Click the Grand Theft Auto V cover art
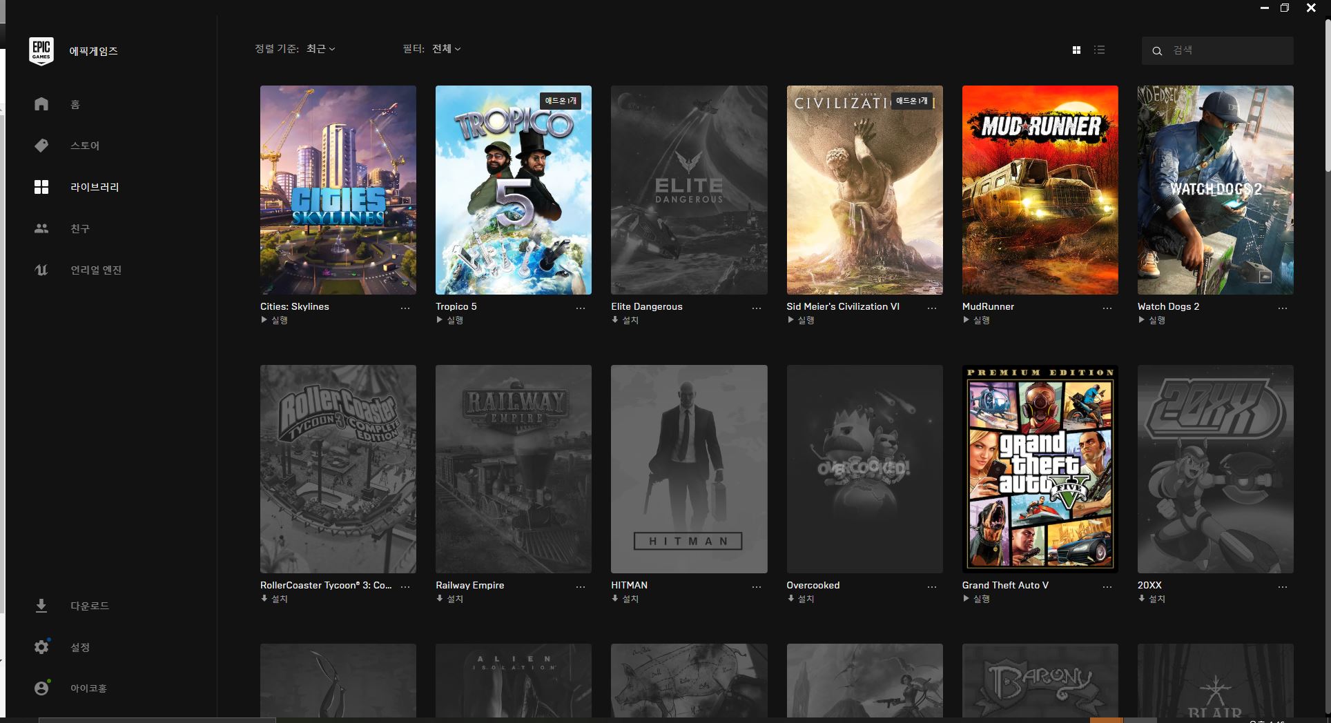This screenshot has height=723, width=1331. (x=1040, y=469)
